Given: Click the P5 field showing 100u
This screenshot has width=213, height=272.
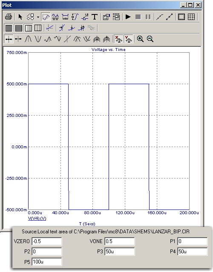Looking at the screenshot, I should click(x=47, y=262).
